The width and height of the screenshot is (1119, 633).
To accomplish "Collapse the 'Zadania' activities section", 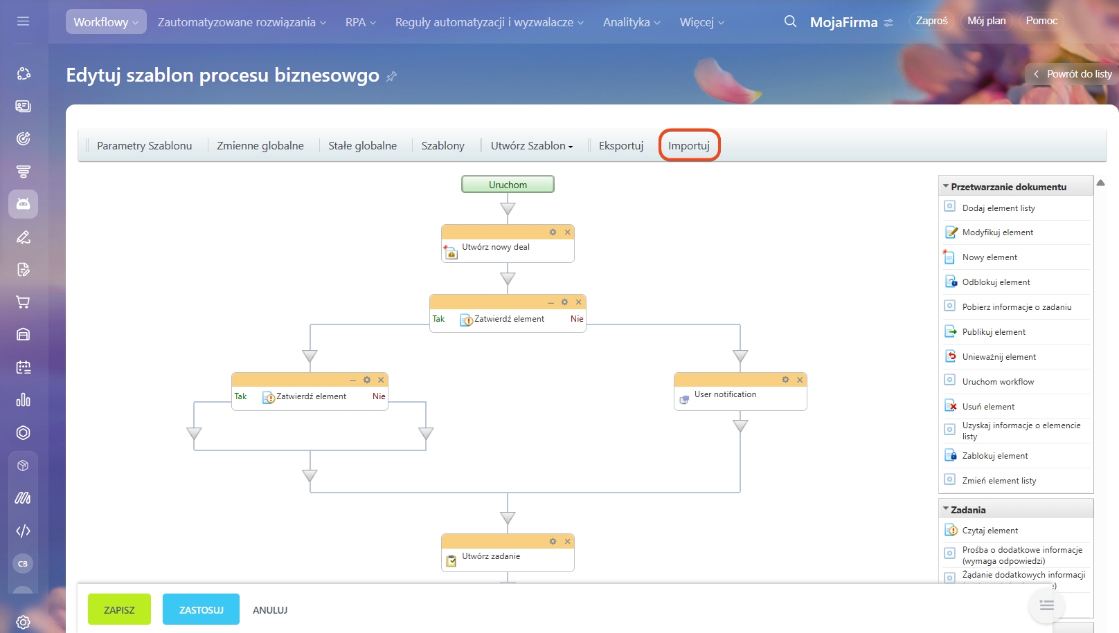I will pos(946,509).
